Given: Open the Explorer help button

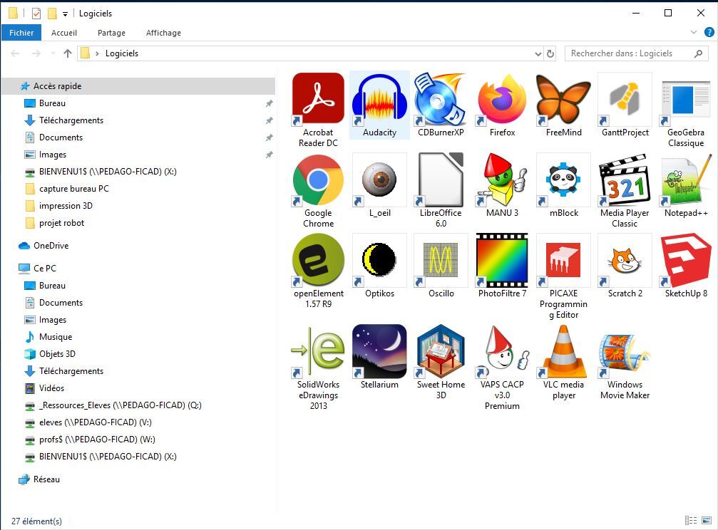Looking at the screenshot, I should pos(709,33).
